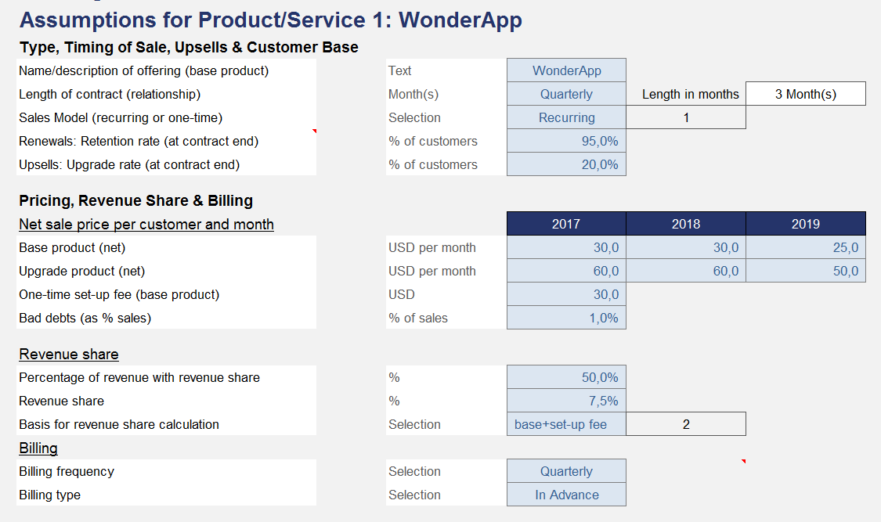Image resolution: width=881 pixels, height=522 pixels.
Task: Click the 'Percentage of revenue with revenue share' label
Action: tap(139, 378)
